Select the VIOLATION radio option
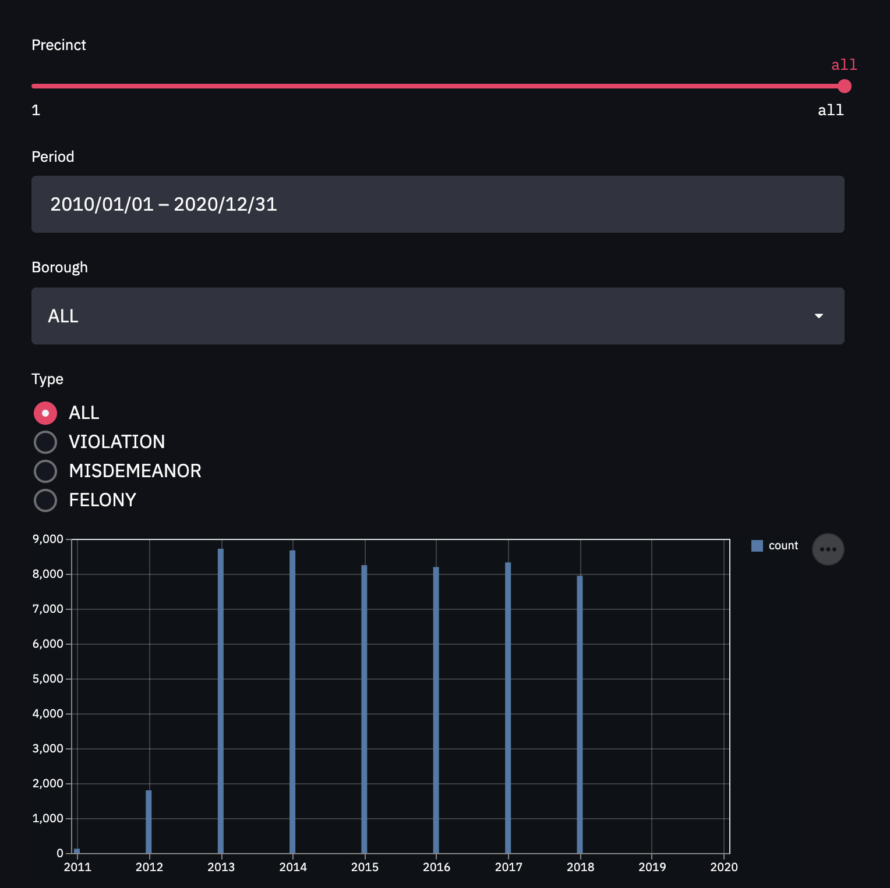The width and height of the screenshot is (890, 888). click(x=45, y=442)
